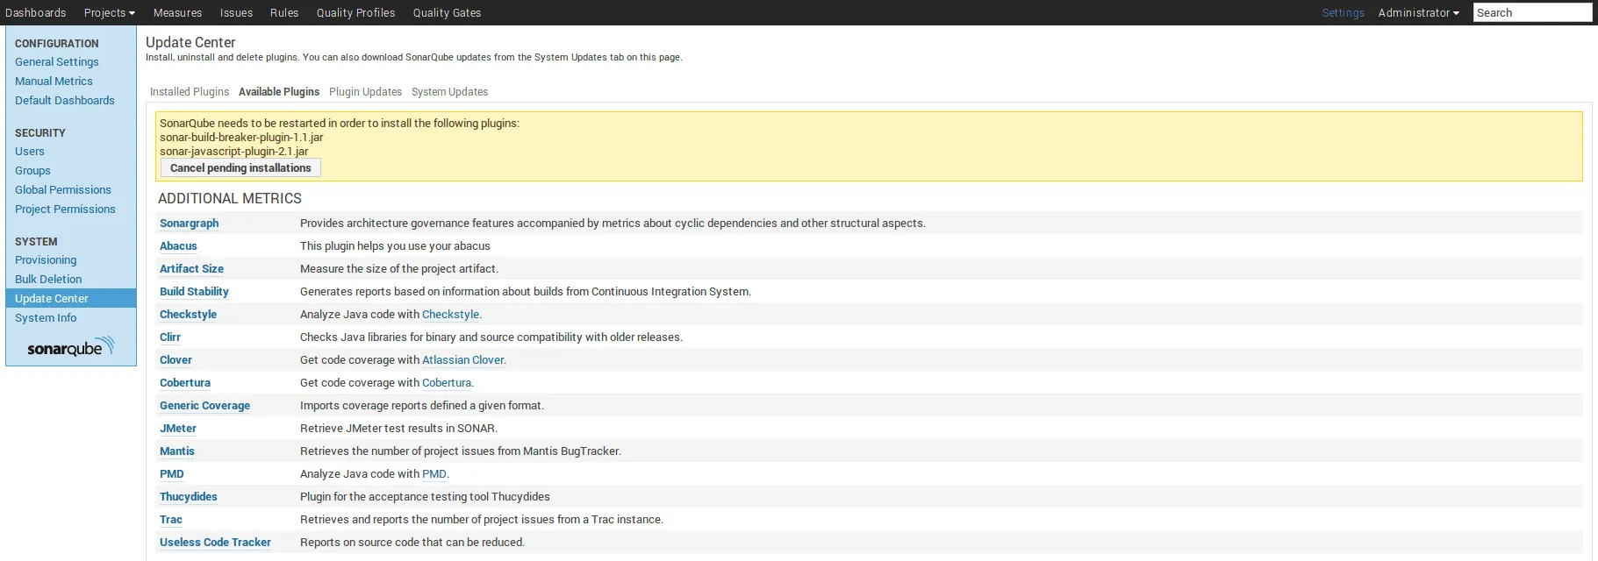Open the Settings link in header
The image size is (1598, 561).
pos(1343,13)
